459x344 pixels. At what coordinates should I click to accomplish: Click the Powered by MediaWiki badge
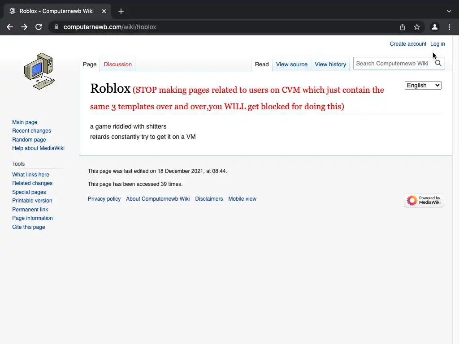[x=423, y=200]
